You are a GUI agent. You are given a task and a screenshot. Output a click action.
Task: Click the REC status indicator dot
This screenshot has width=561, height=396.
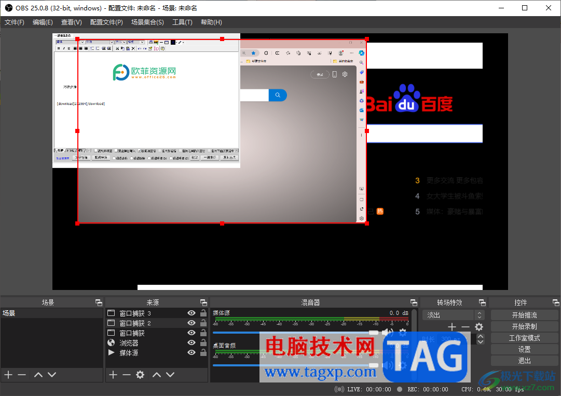click(x=400, y=389)
